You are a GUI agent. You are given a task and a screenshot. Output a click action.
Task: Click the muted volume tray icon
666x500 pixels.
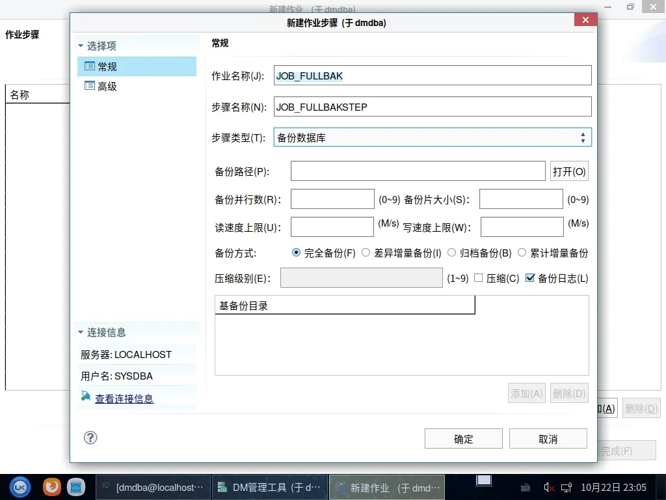[x=549, y=487]
